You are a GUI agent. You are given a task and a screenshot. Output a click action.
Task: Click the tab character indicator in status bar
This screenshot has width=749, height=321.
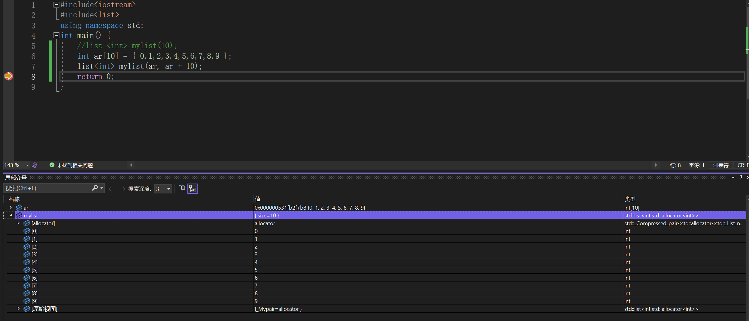[721, 165]
